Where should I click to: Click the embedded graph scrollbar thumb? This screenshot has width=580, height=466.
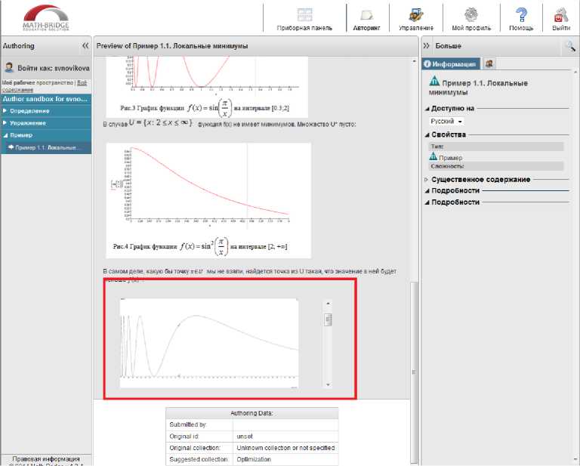point(328,319)
